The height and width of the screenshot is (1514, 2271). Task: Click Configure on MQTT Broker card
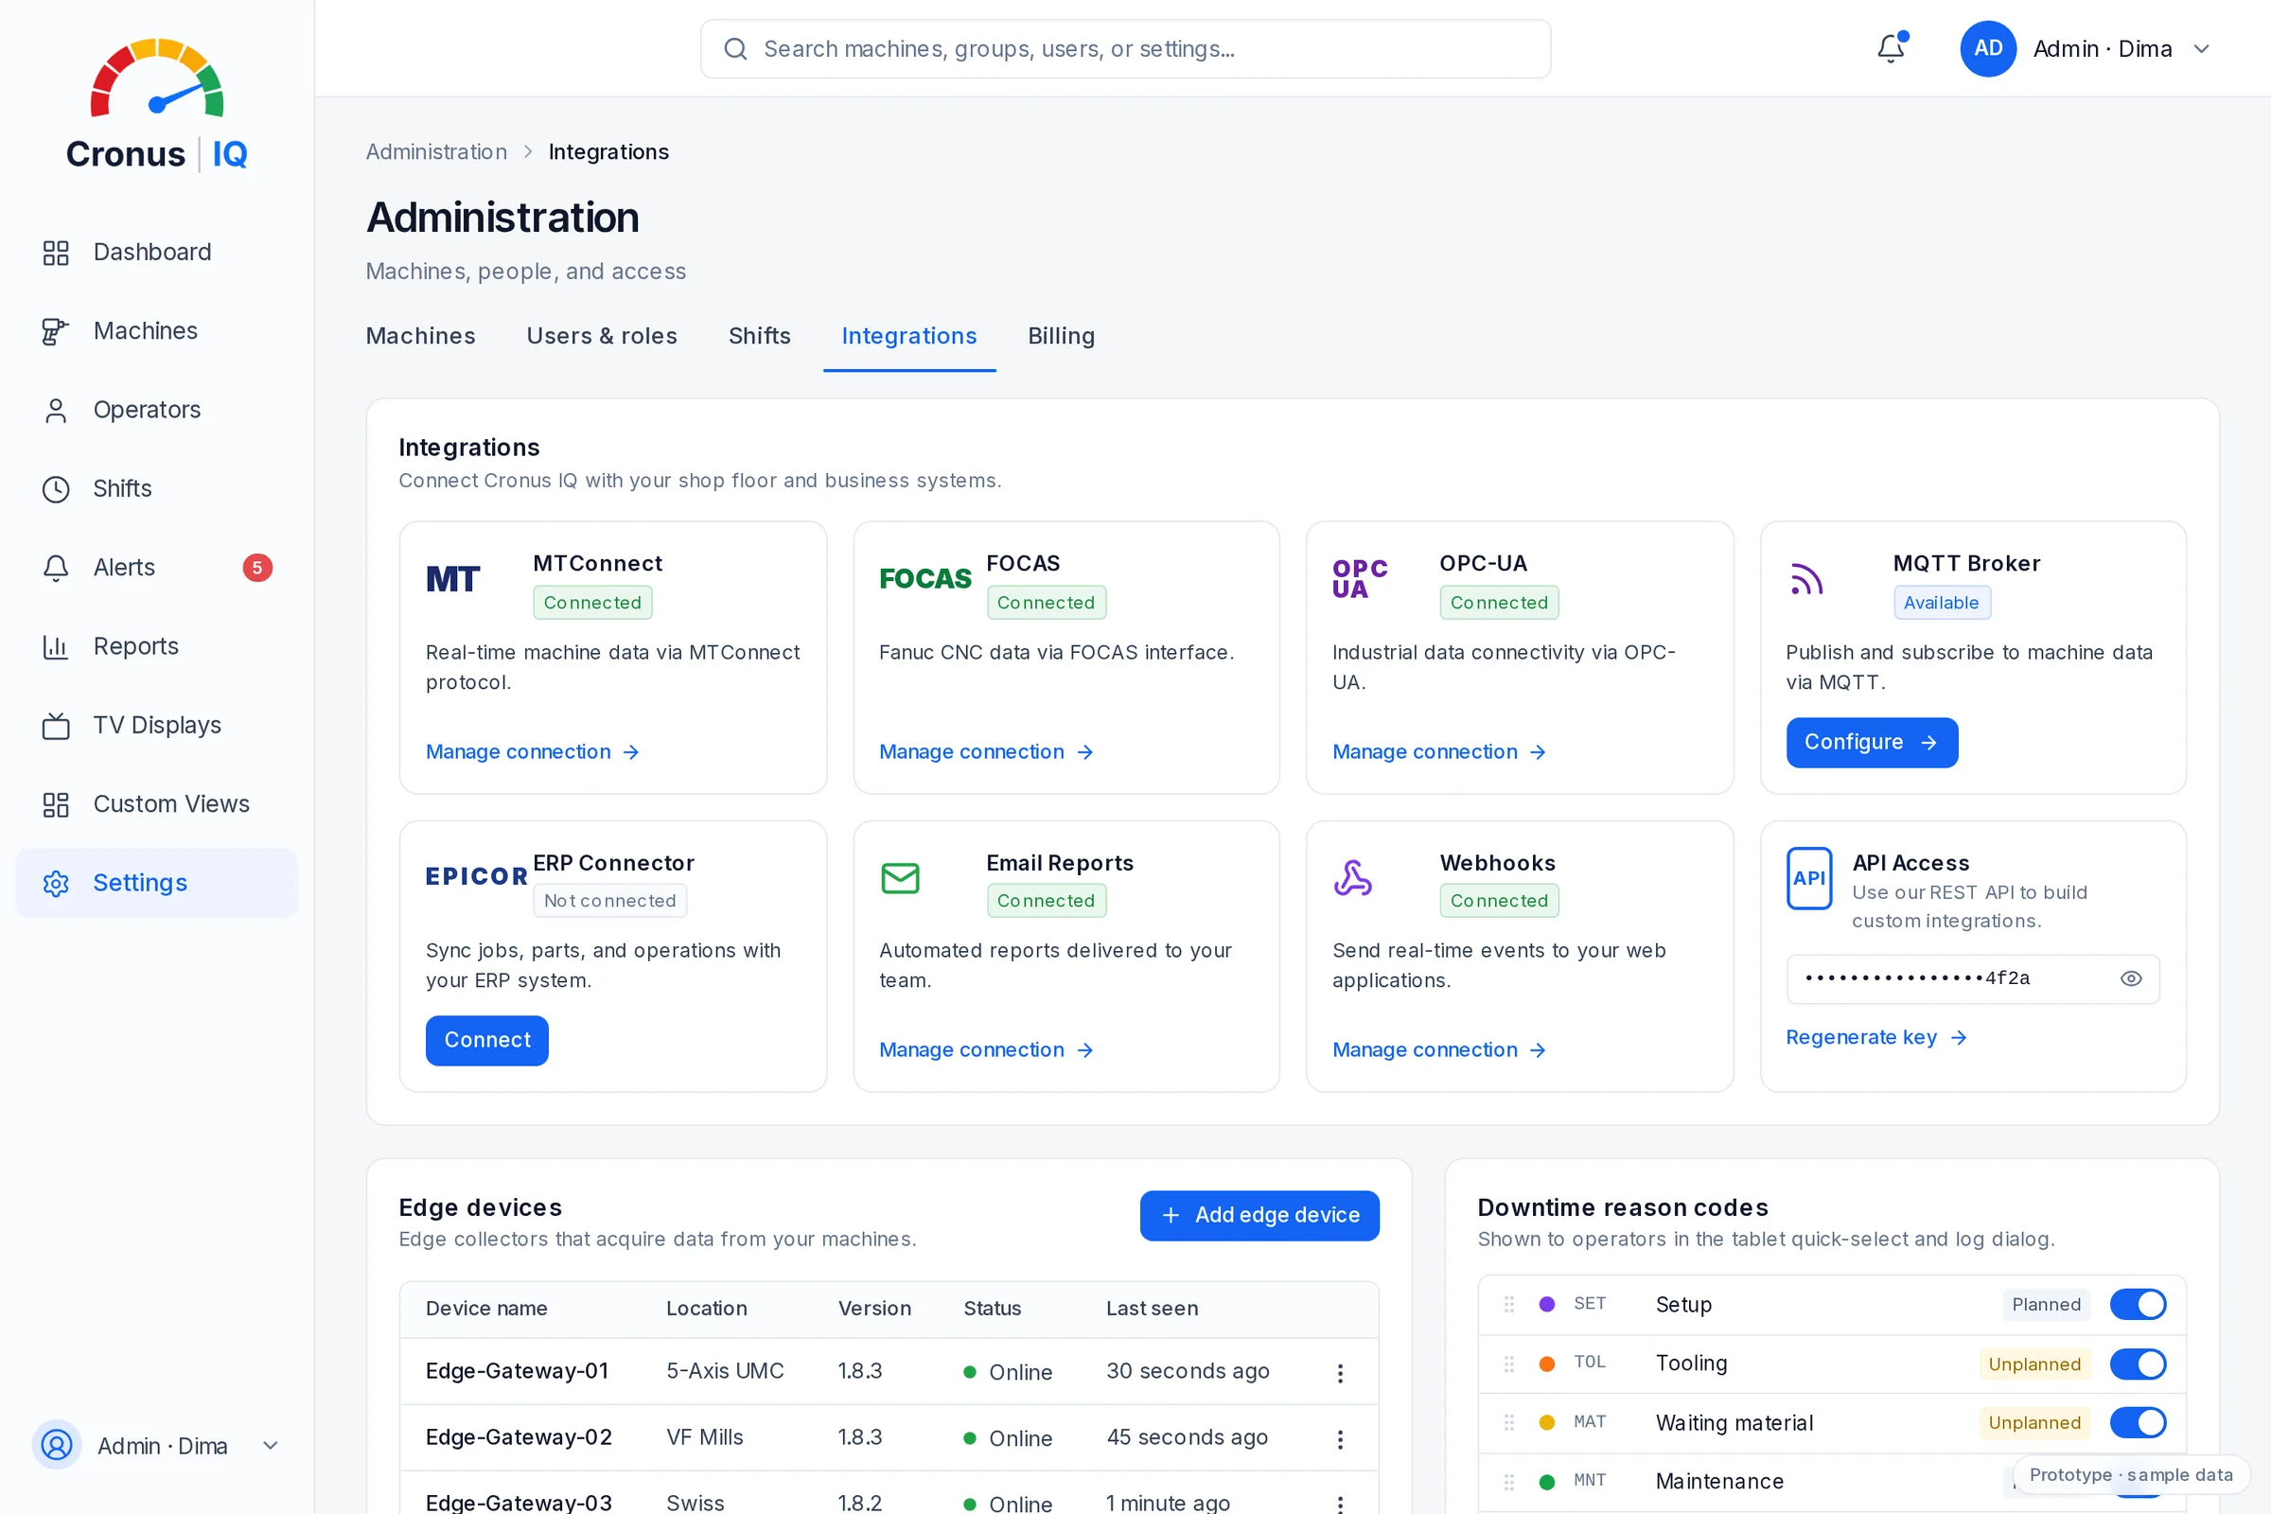[1872, 743]
